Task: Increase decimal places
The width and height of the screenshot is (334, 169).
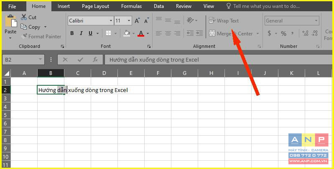Action: 305,33
